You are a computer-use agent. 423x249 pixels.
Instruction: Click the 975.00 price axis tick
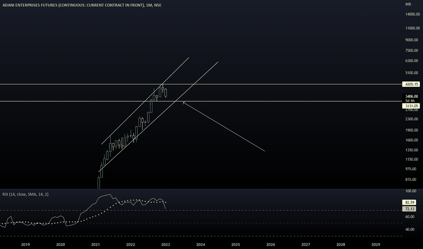coord(411,169)
